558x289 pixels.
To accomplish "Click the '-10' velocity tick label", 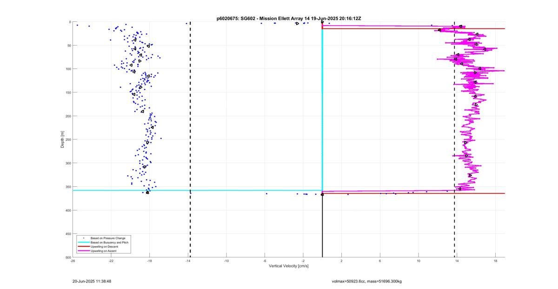I will click(x=226, y=261).
